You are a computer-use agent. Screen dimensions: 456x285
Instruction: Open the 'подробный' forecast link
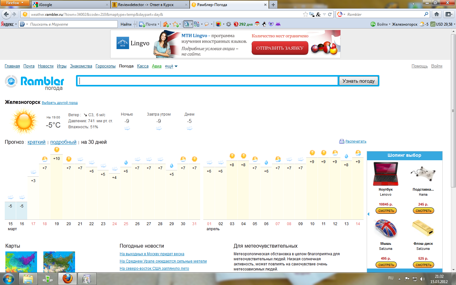(63, 142)
